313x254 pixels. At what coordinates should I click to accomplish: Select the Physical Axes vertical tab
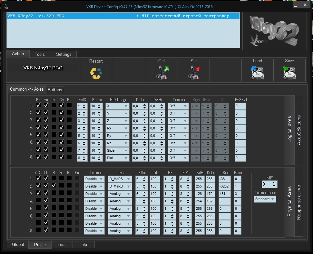pyautogui.click(x=289, y=202)
